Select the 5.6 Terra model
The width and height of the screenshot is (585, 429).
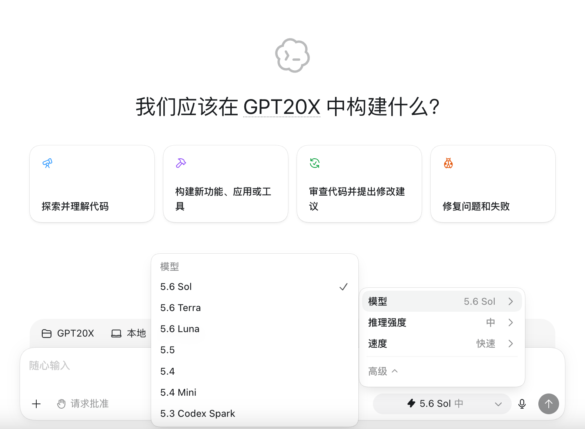coord(255,308)
